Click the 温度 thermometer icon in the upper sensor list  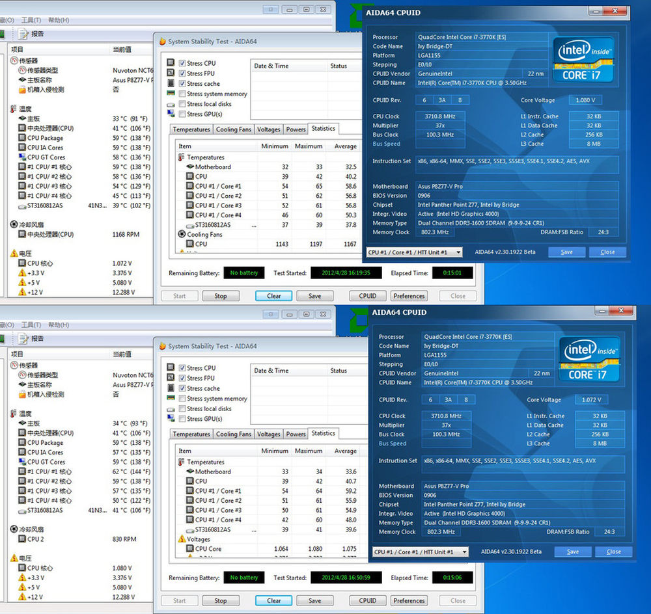[x=14, y=109]
